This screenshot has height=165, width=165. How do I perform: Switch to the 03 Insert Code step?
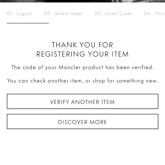tap(113, 13)
